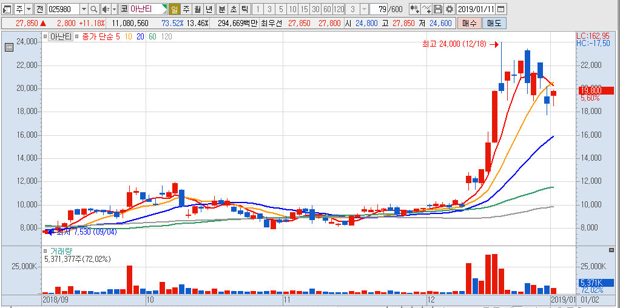620x308 pixels.
Task: Click the small square before 종가 단순
Action: [76, 37]
